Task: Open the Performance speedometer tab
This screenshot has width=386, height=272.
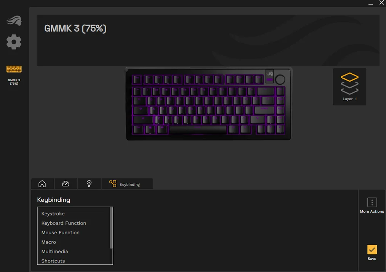Action: (x=66, y=183)
